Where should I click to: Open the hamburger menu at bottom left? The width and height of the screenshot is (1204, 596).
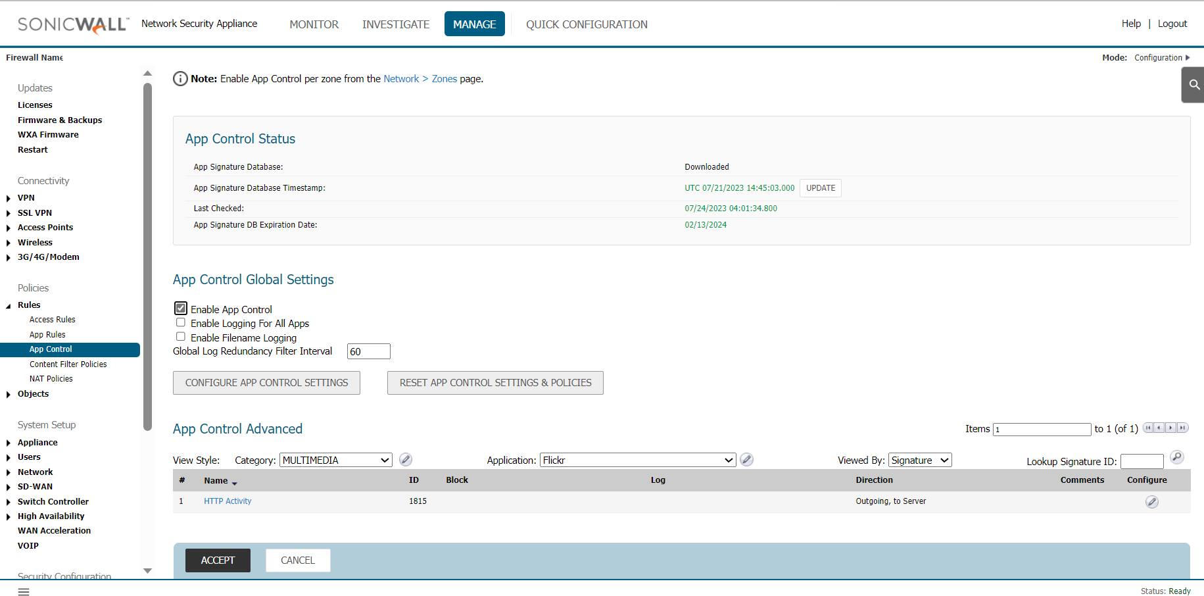click(24, 592)
